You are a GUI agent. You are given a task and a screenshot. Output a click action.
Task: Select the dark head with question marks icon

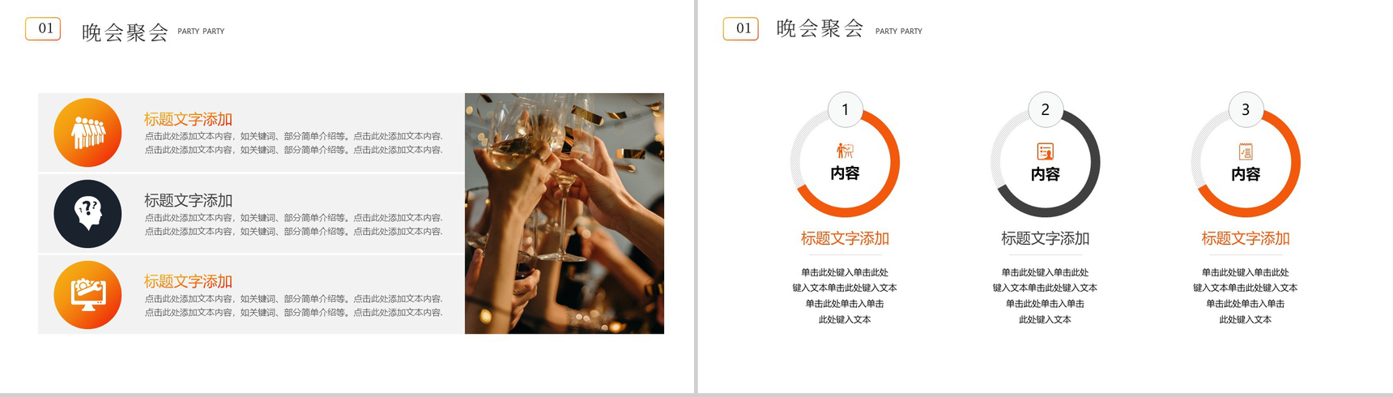point(87,213)
